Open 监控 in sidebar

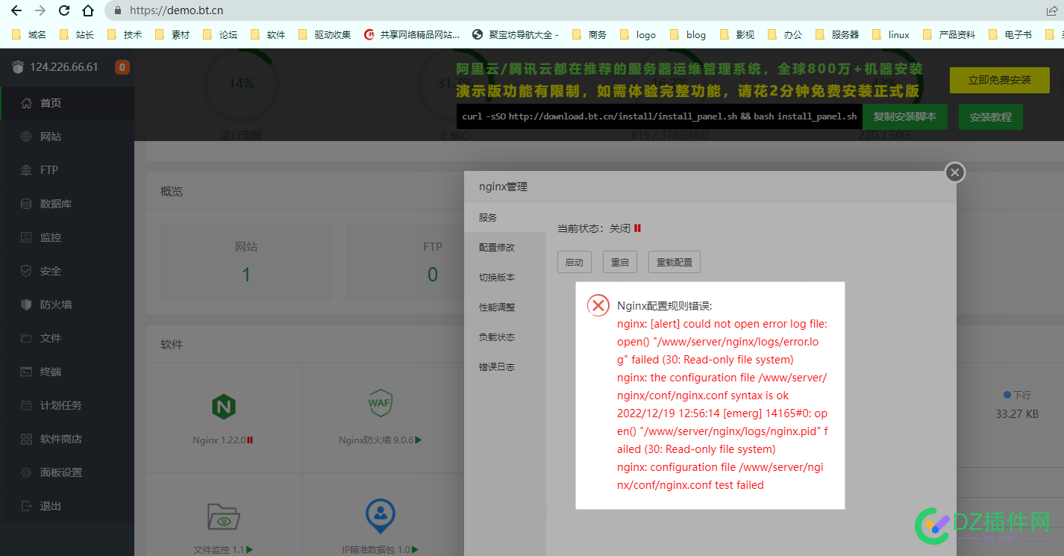click(x=67, y=237)
